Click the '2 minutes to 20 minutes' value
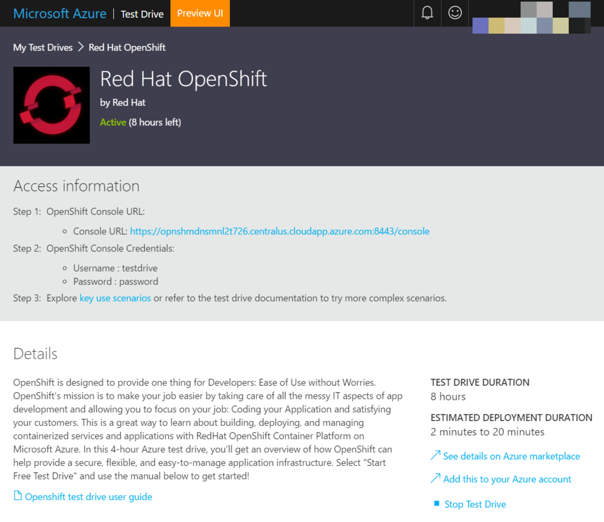Viewport: 604px width, 522px height. tap(487, 432)
